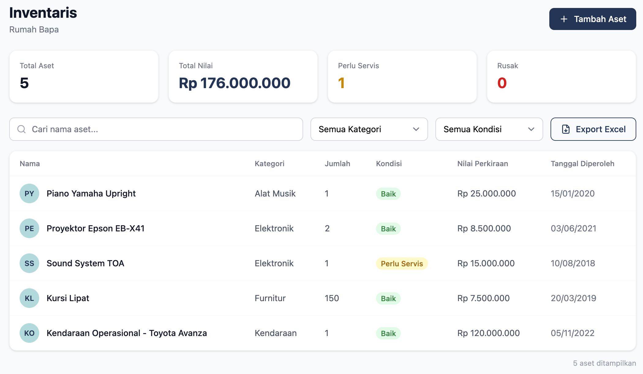The width and height of the screenshot is (643, 374).
Task: Click the Perlu Servis badge on Sound System
Action: pos(402,264)
